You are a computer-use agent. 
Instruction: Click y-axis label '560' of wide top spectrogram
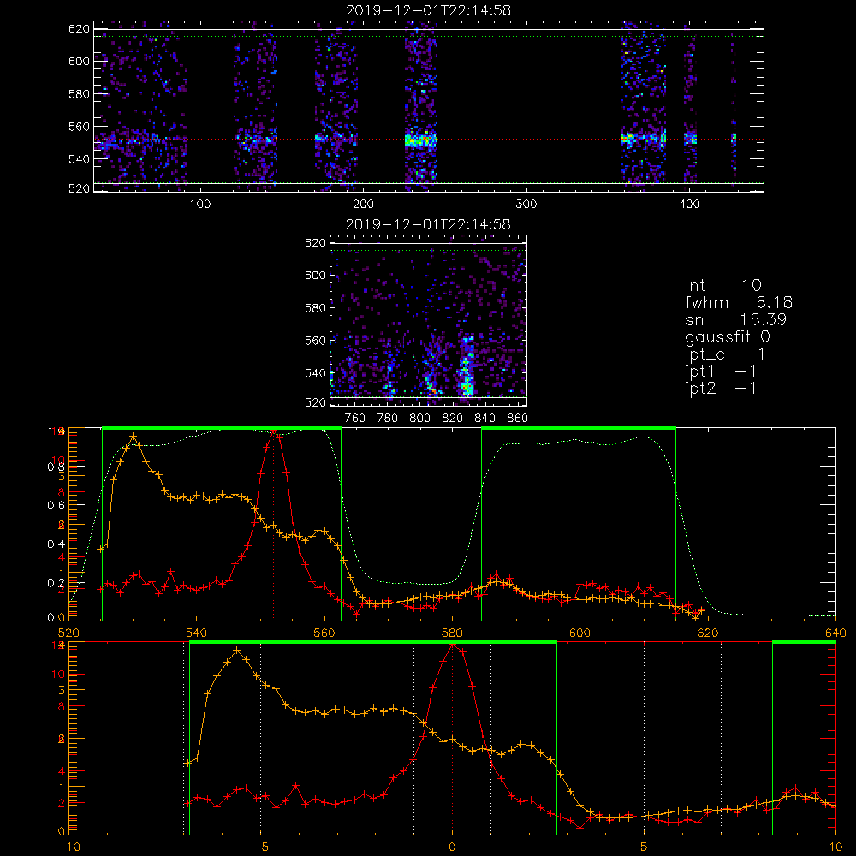click(79, 127)
